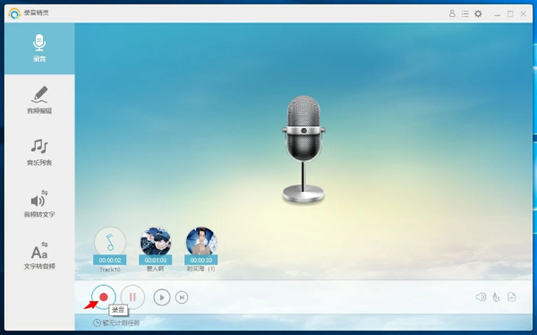Open the 音频编辑 audio editing section

39,100
